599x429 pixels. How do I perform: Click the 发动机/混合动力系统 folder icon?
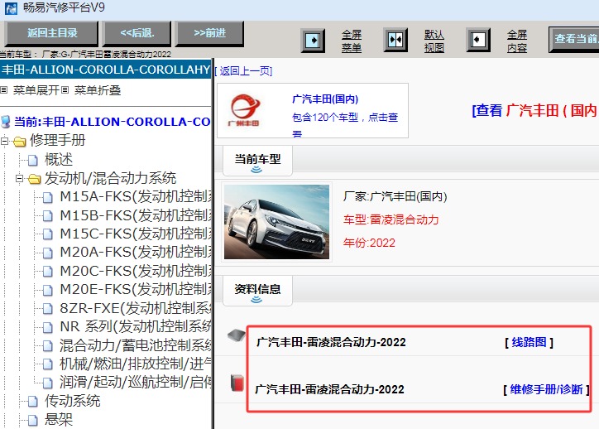(x=35, y=179)
